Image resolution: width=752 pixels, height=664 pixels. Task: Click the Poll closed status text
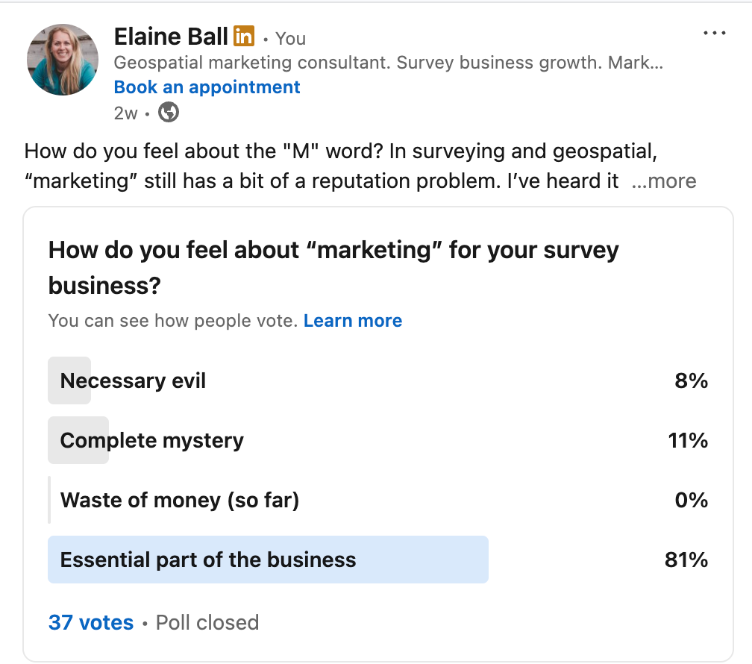(207, 622)
